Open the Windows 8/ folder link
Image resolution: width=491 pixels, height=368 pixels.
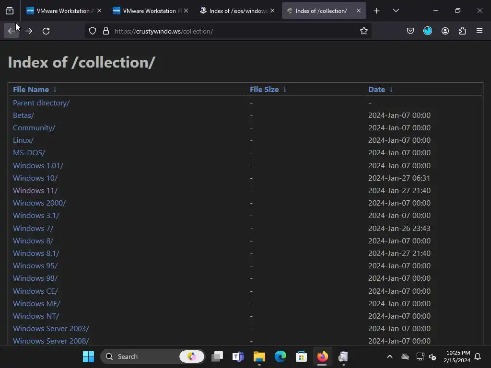33,241
